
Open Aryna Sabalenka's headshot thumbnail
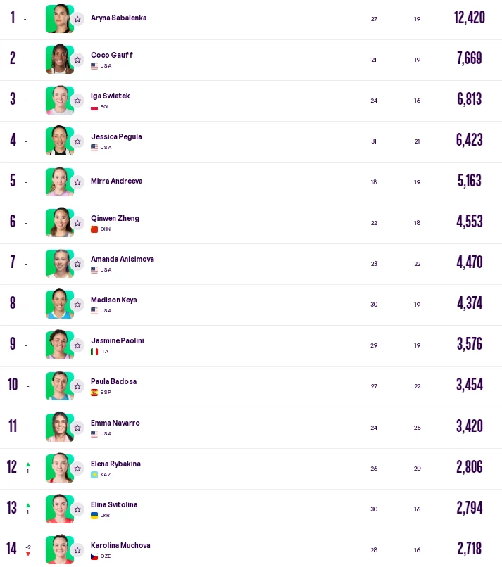[x=60, y=18]
